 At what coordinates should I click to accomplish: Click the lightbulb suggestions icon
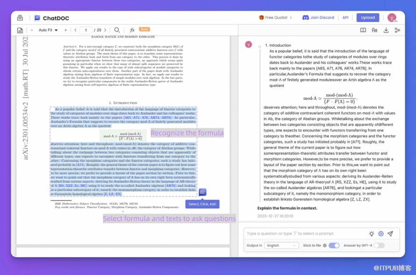coord(372,234)
